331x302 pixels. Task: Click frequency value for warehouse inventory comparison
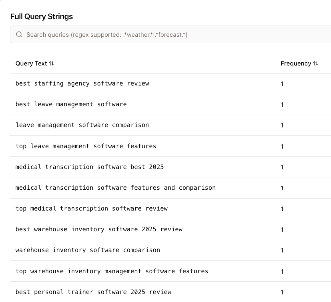tap(282, 250)
